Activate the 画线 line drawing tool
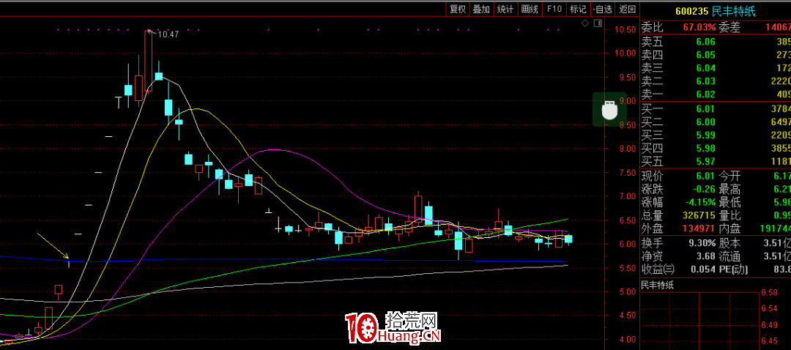Viewport: 791px width, 350px height. point(530,9)
